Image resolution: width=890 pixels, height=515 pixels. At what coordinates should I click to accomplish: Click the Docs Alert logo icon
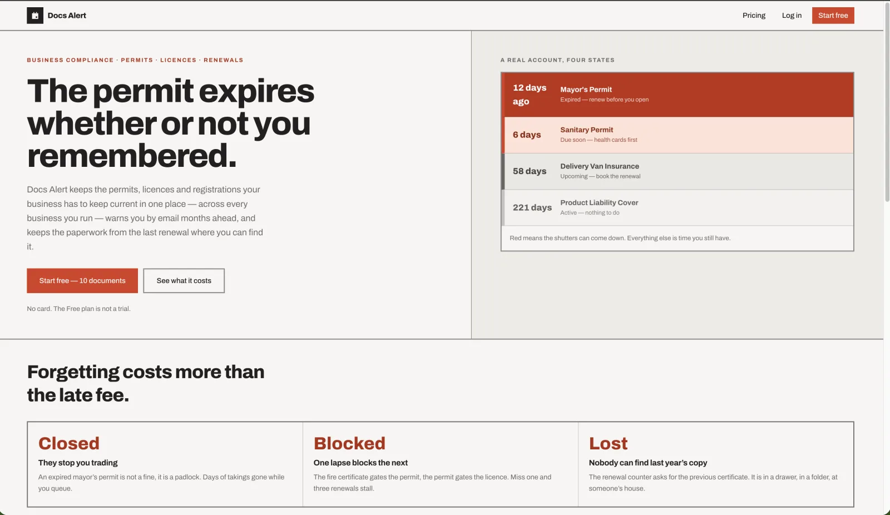[35, 16]
